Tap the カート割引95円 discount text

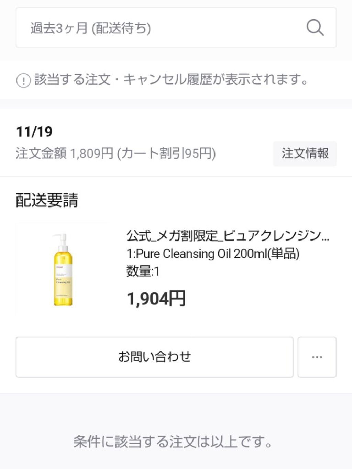(x=166, y=154)
